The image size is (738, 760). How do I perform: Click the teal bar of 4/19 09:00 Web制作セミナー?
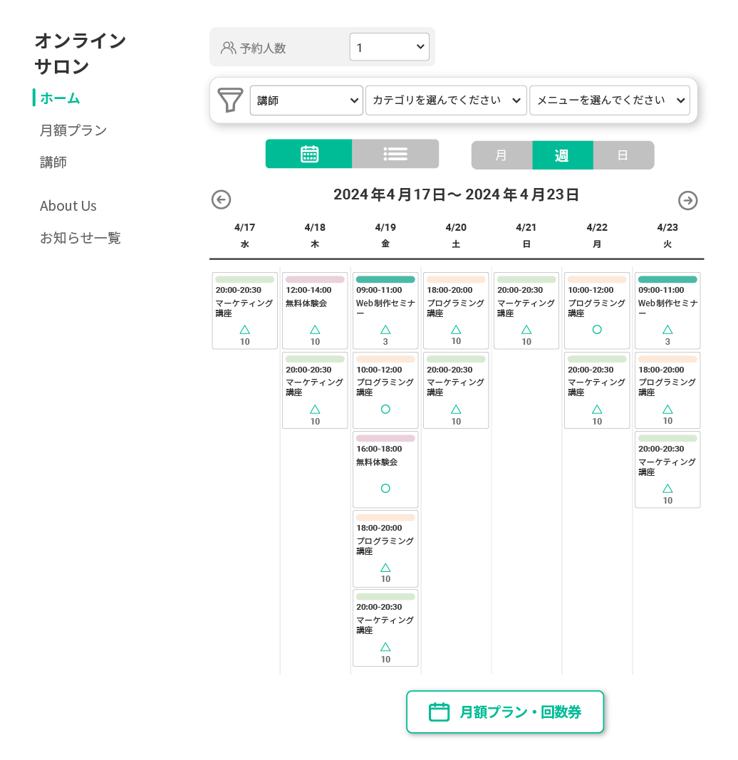[385, 279]
